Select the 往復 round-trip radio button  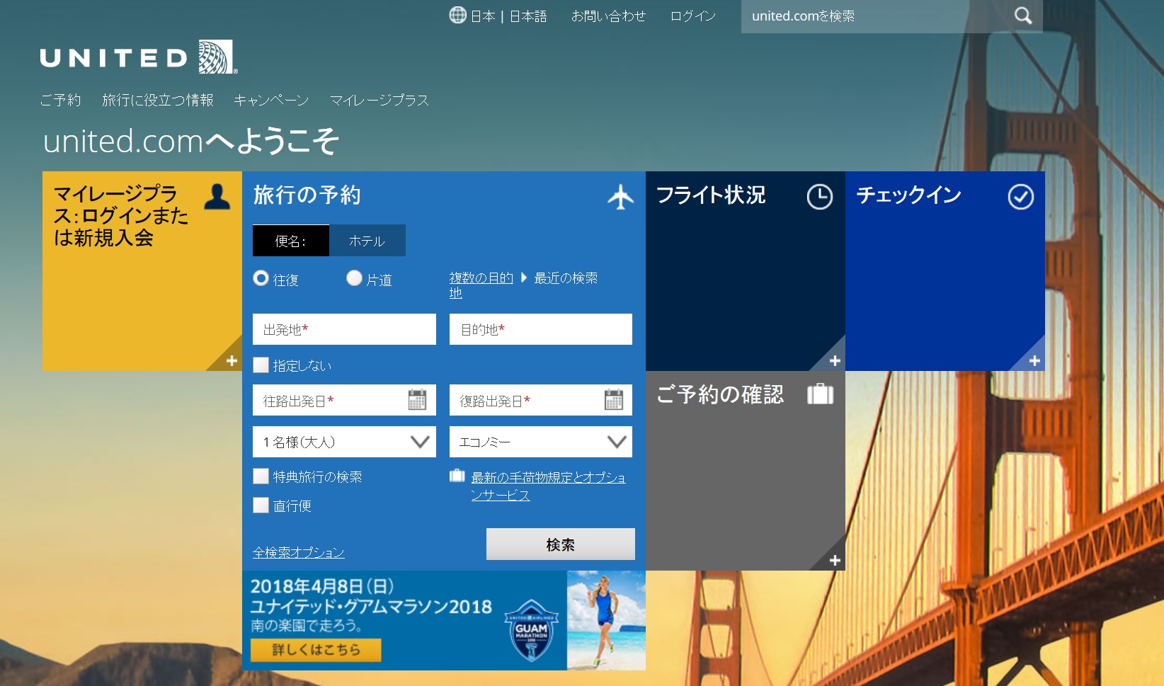coord(261,278)
